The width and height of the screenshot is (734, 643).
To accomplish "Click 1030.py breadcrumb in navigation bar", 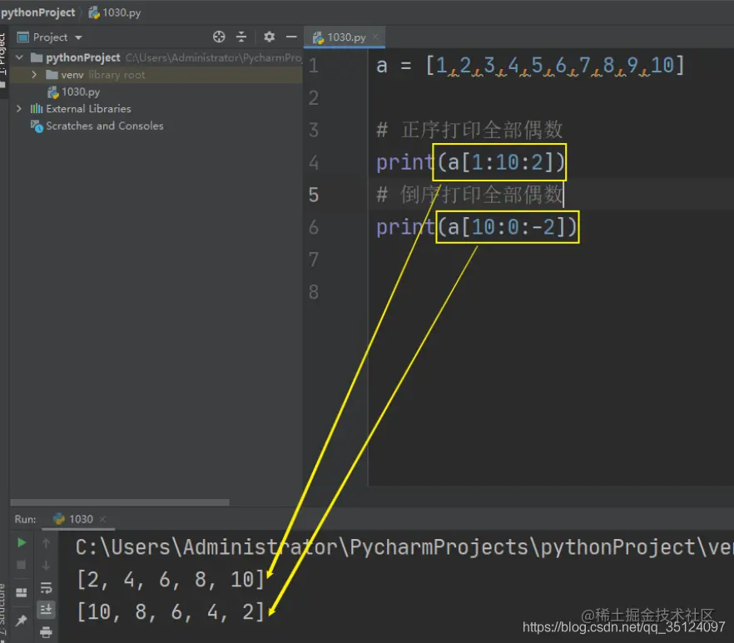I will (x=115, y=12).
